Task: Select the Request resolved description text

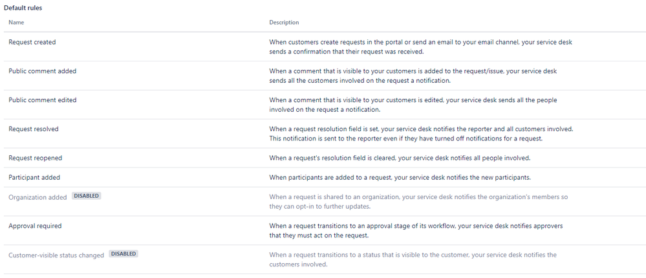Action: click(420, 134)
